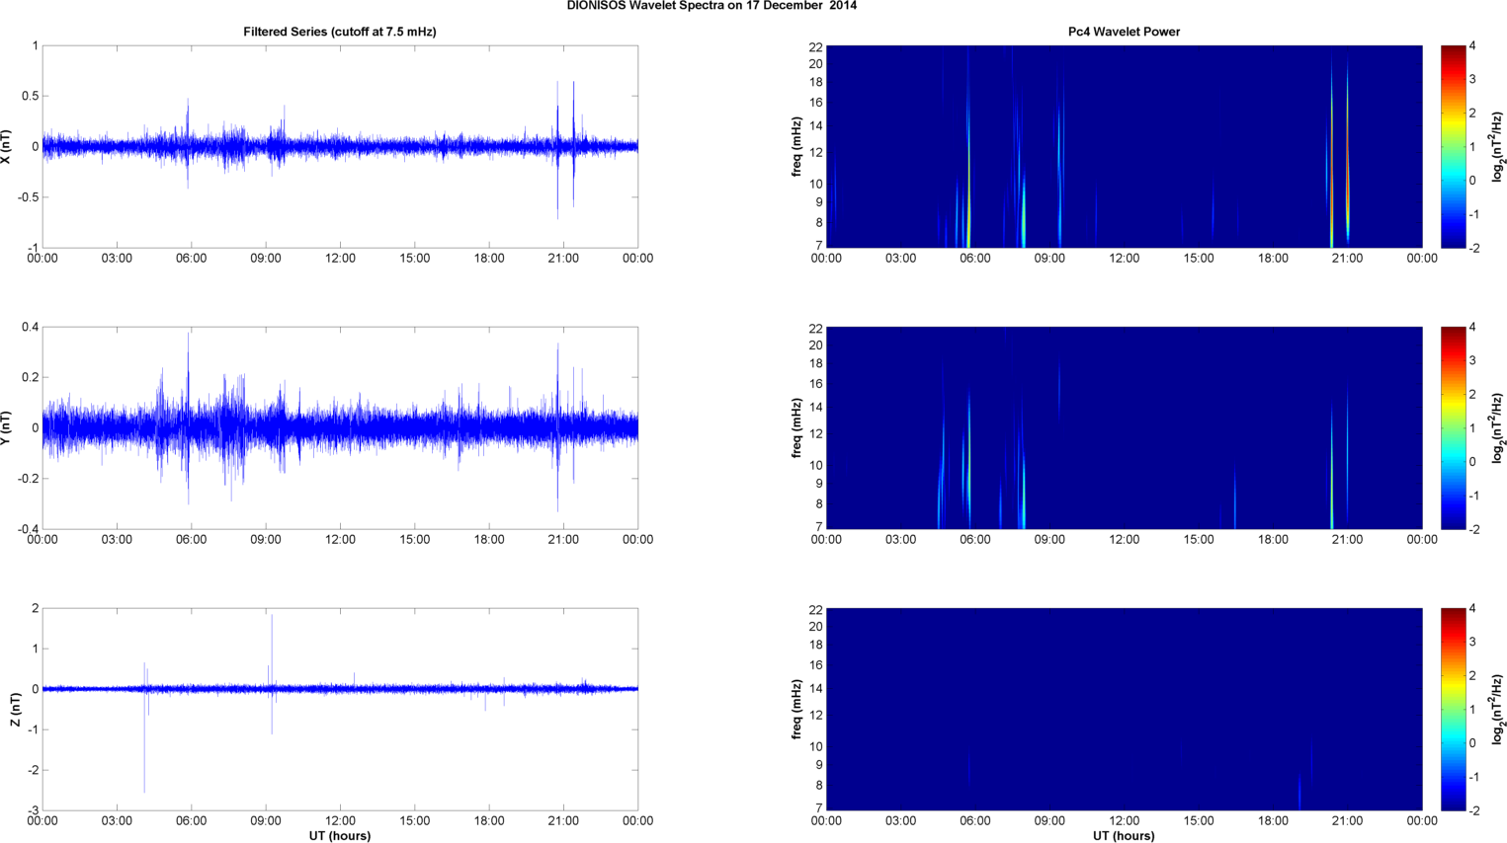This screenshot has height=843, width=1507.
Task: Click the log2(nT²/Hz) label of bottom colorbar
Action: 1498,710
